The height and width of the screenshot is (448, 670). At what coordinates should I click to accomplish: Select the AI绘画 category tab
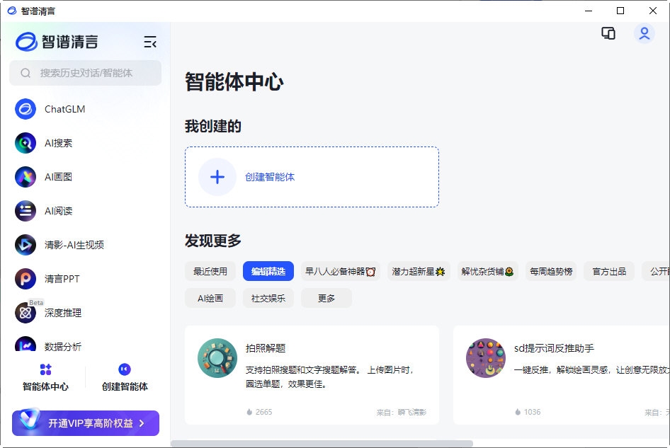tap(210, 298)
